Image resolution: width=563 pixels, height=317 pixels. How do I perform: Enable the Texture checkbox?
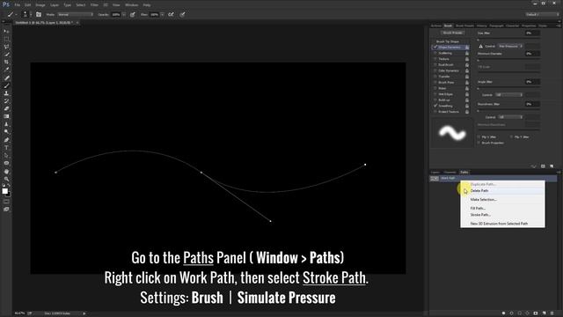click(435, 59)
